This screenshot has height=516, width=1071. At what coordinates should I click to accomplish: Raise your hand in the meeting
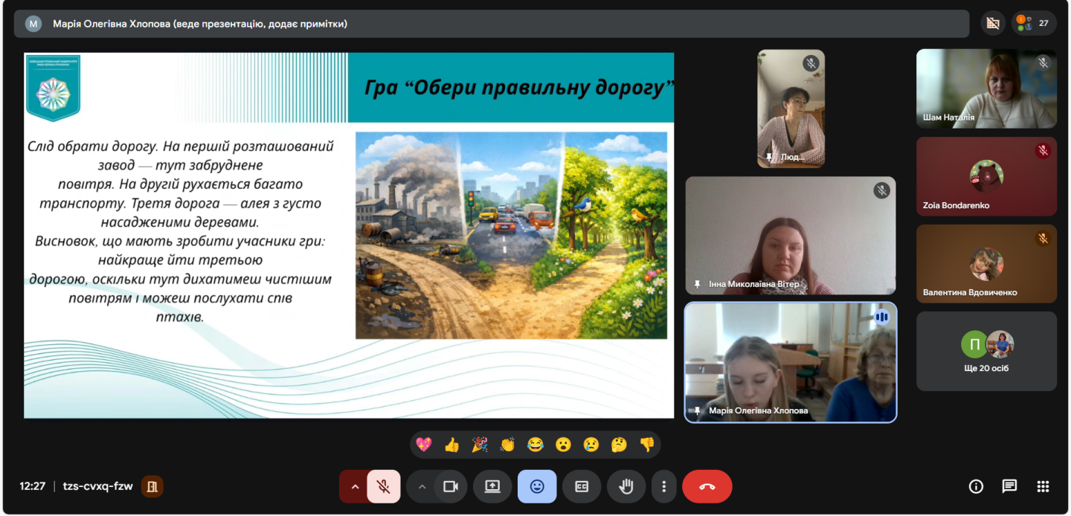(x=626, y=486)
